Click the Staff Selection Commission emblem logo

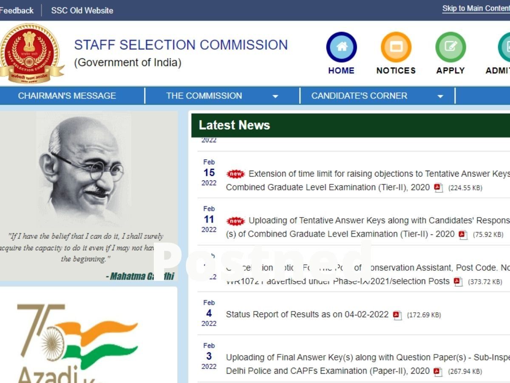click(31, 53)
